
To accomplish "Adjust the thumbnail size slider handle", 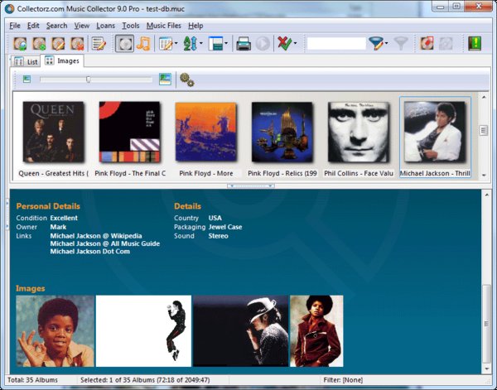I will point(89,79).
